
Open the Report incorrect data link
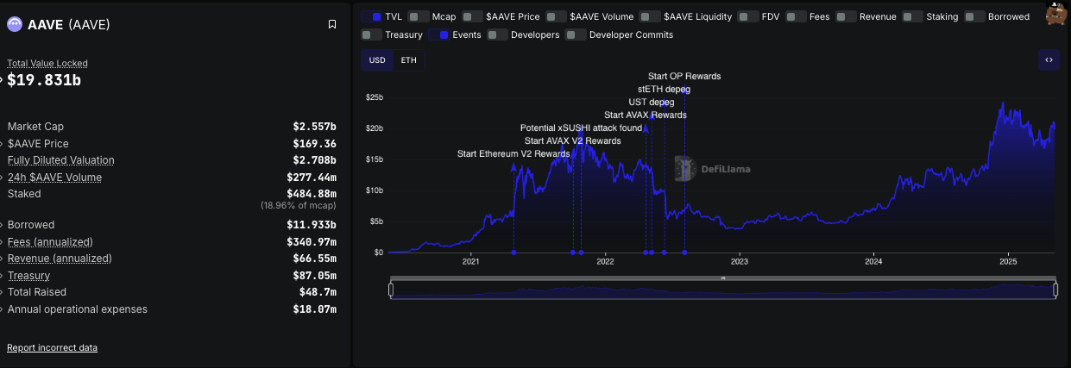[x=52, y=347]
